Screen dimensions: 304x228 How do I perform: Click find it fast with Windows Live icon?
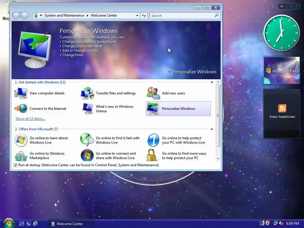(87, 140)
